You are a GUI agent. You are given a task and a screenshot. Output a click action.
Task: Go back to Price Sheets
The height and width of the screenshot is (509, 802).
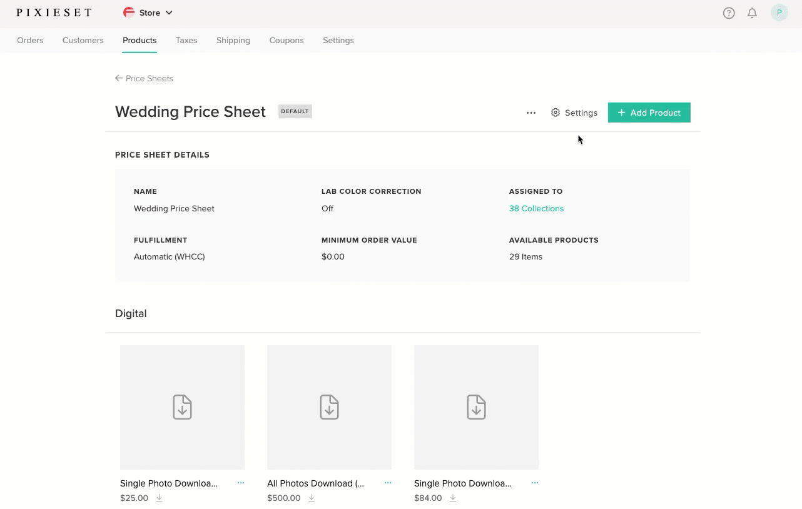pyautogui.click(x=144, y=78)
